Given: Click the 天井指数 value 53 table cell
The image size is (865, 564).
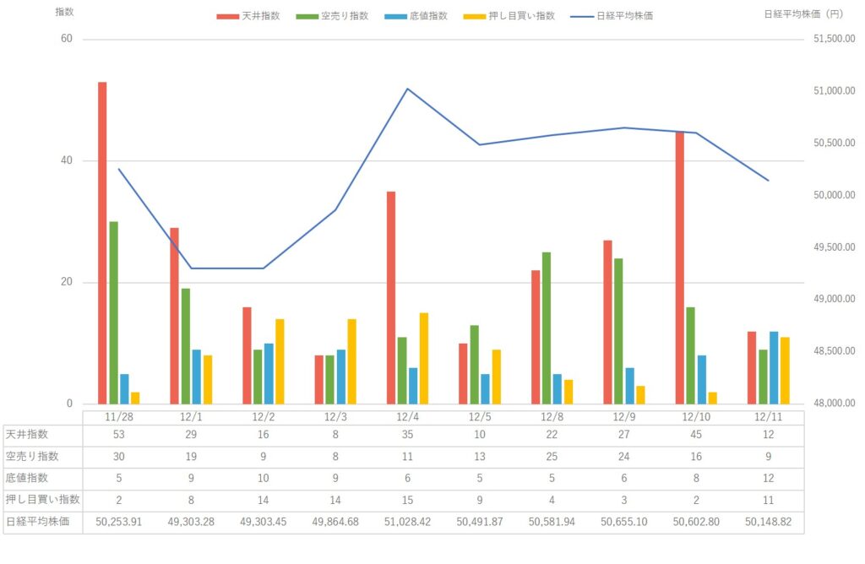Looking at the screenshot, I should (x=119, y=435).
